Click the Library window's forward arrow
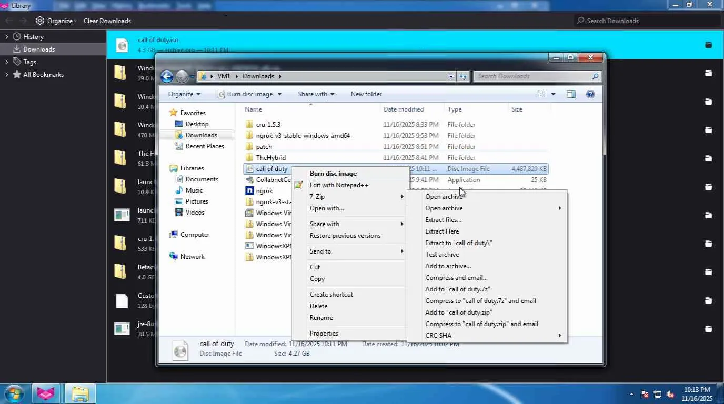This screenshot has height=404, width=724. point(23,21)
